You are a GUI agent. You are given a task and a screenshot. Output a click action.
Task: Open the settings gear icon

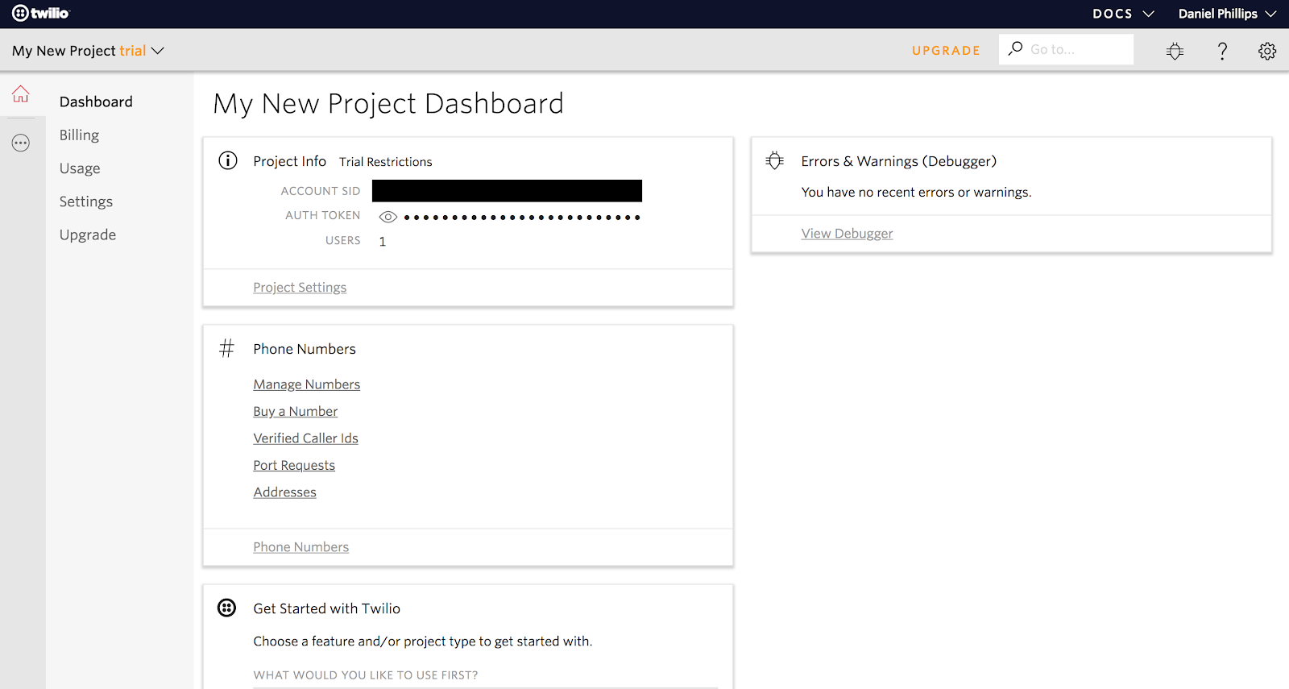(1267, 51)
